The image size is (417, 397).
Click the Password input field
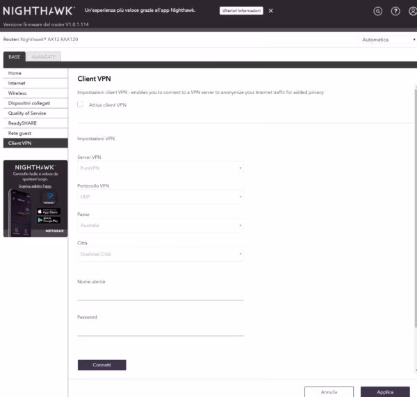161,329
